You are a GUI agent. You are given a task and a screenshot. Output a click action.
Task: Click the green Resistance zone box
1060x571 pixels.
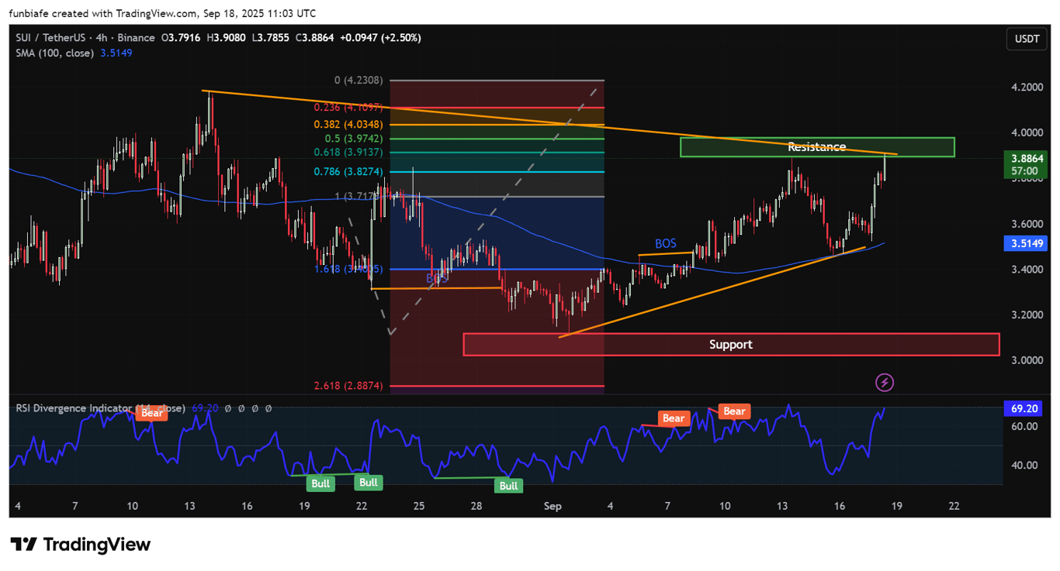coord(817,146)
